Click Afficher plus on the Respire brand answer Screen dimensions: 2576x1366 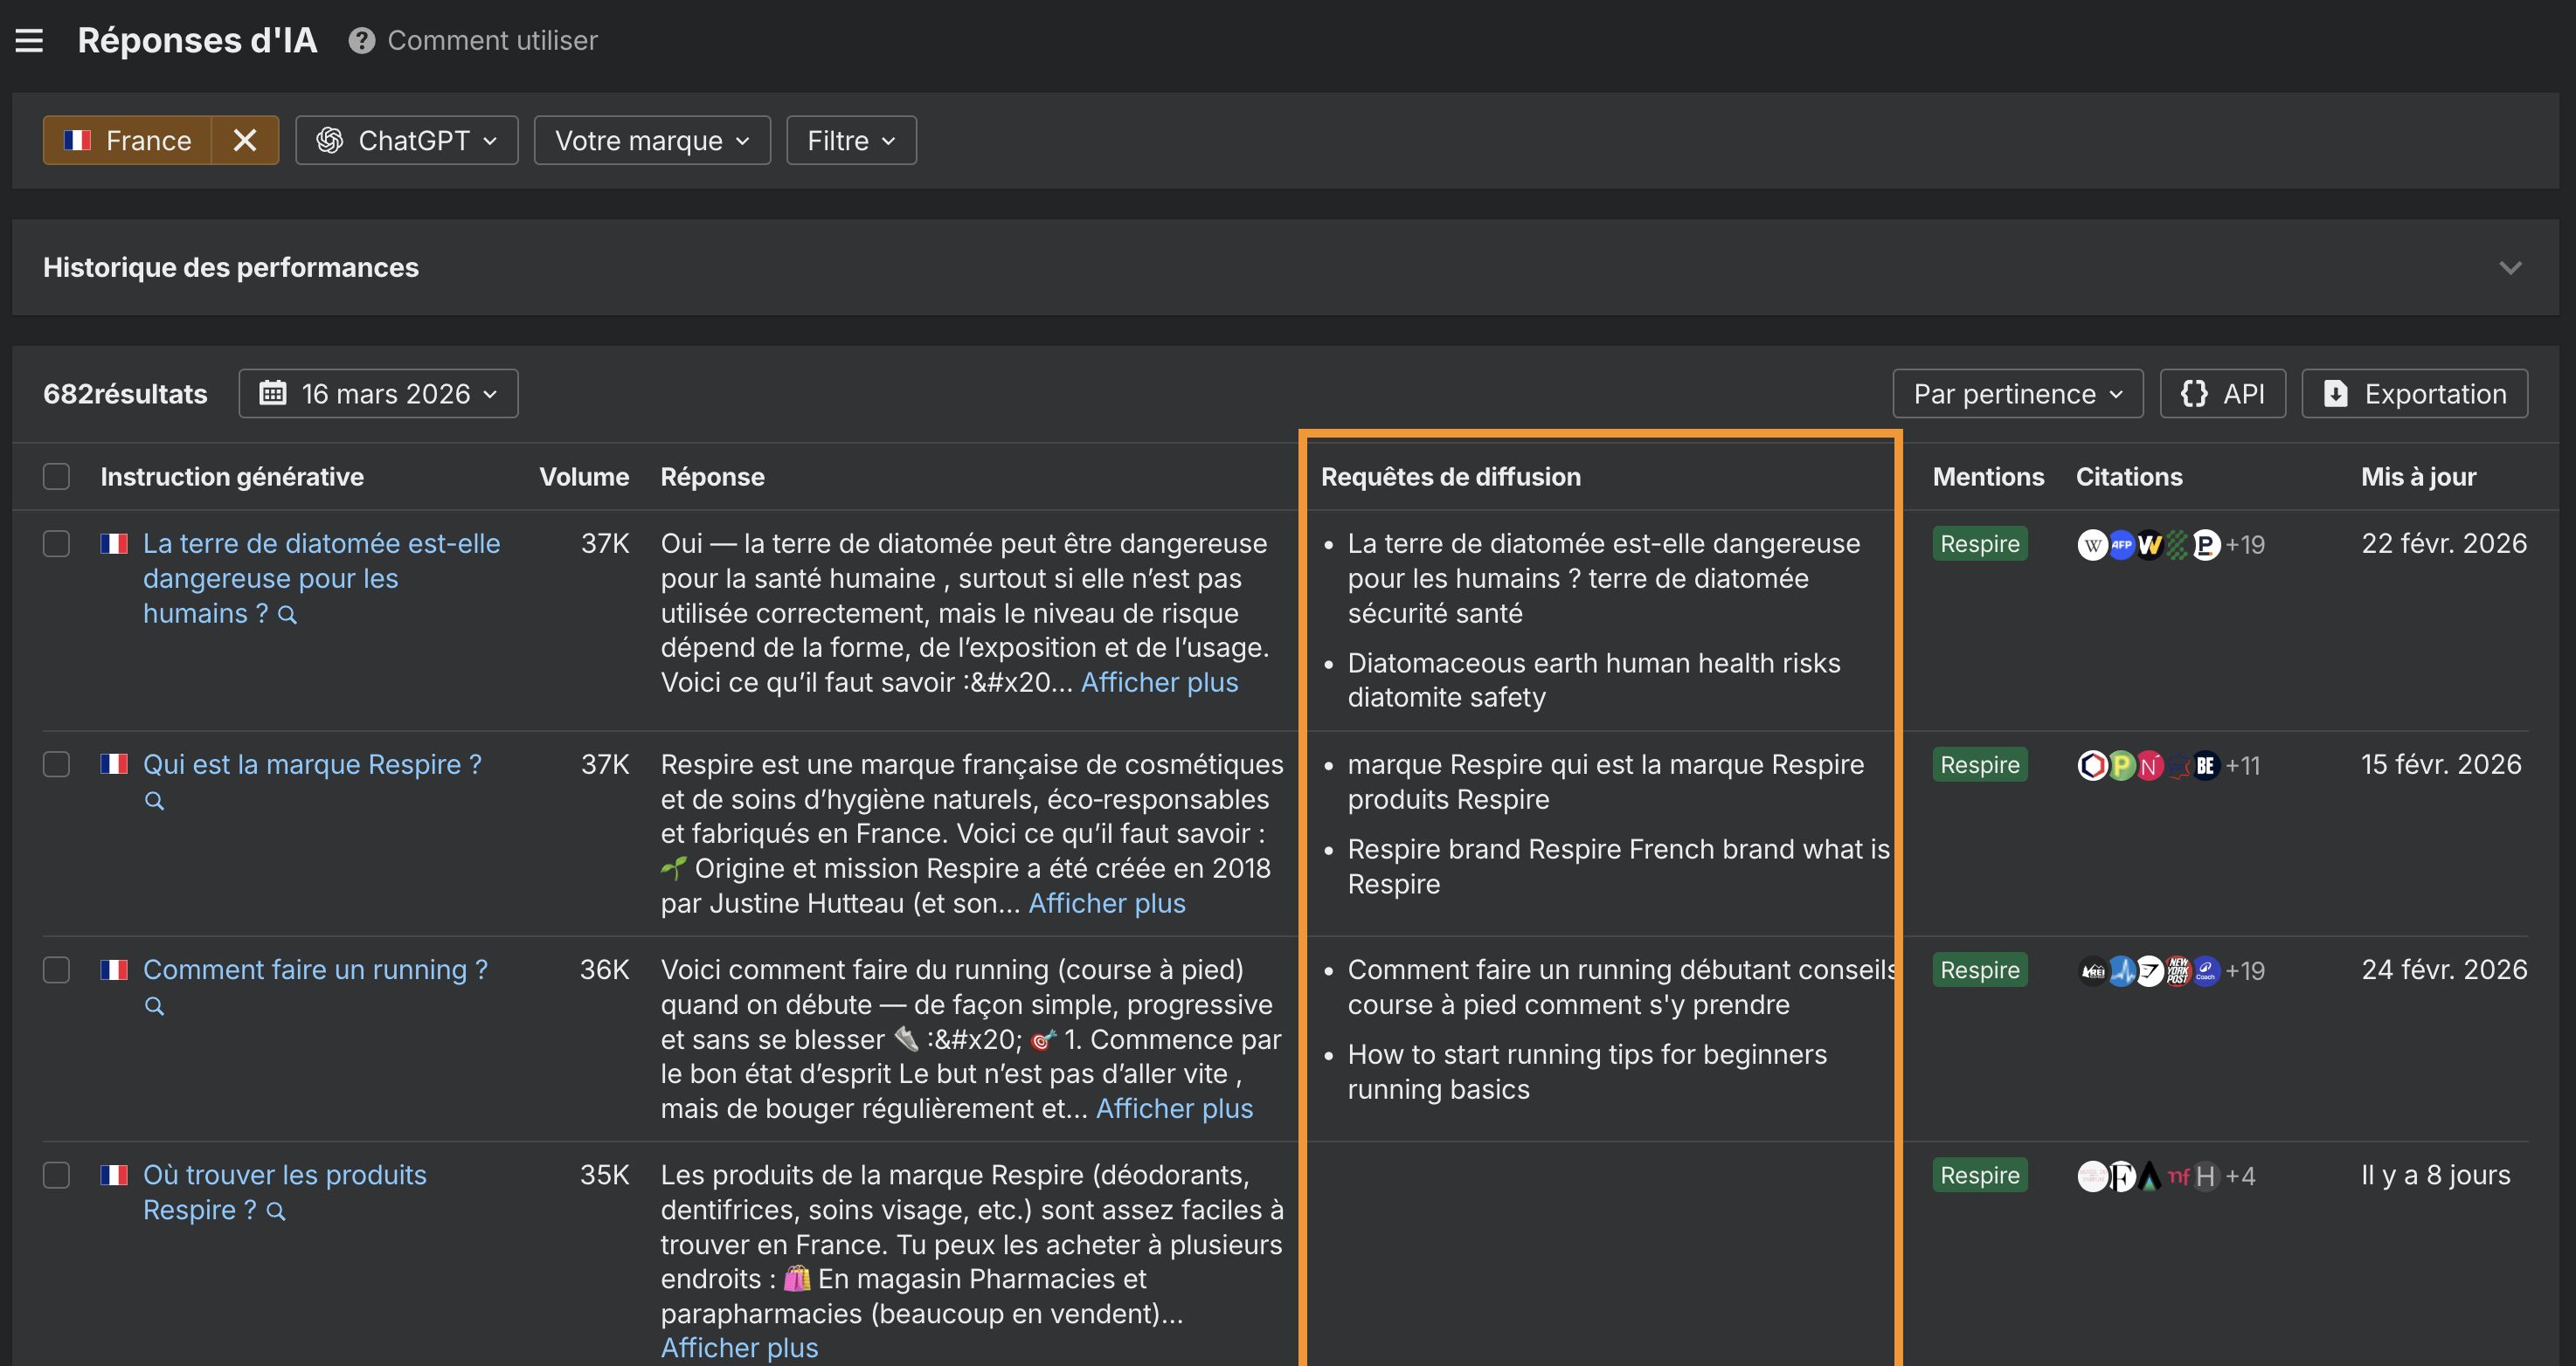click(1106, 903)
